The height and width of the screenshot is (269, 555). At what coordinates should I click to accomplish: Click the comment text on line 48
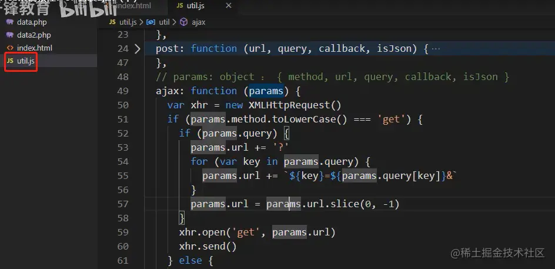tap(332, 77)
